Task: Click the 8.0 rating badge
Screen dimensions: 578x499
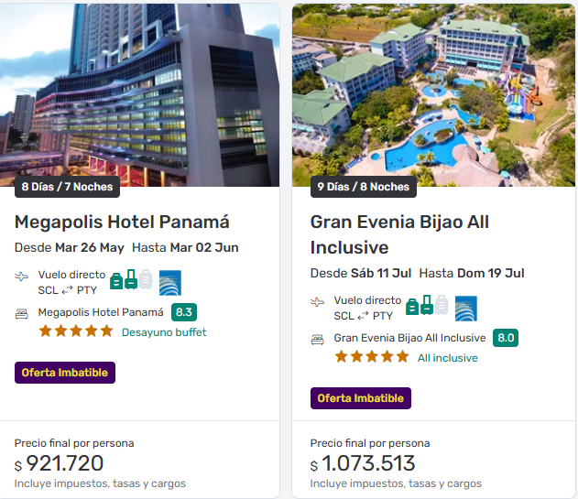Action: 506,338
